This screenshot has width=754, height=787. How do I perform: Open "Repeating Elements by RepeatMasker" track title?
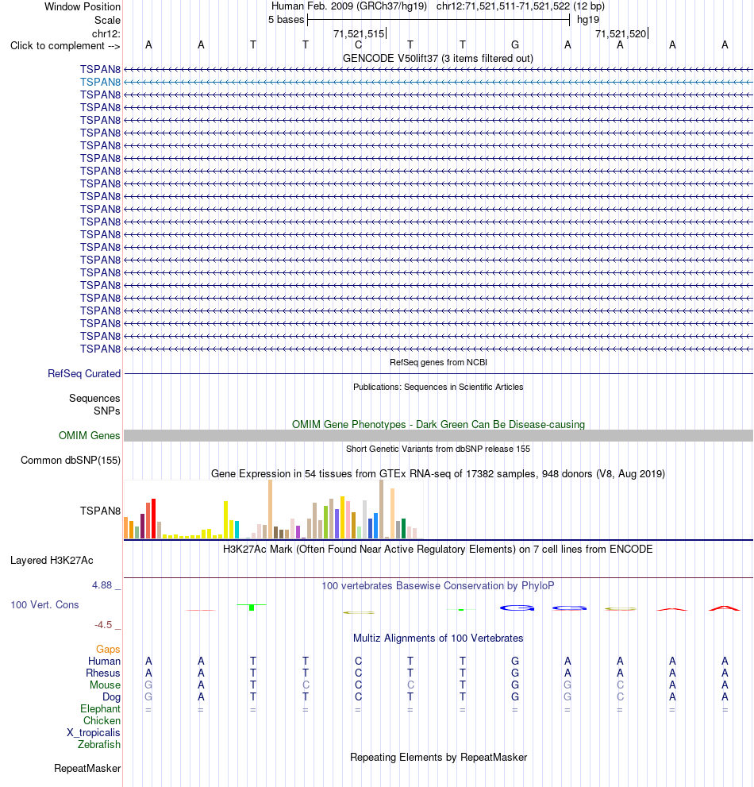point(438,757)
